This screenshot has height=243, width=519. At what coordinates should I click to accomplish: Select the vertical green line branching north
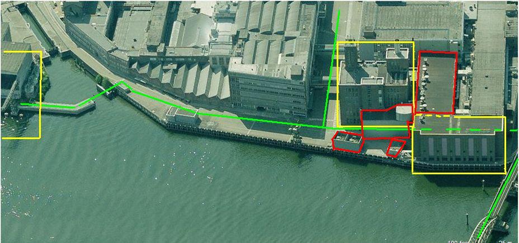click(x=331, y=69)
